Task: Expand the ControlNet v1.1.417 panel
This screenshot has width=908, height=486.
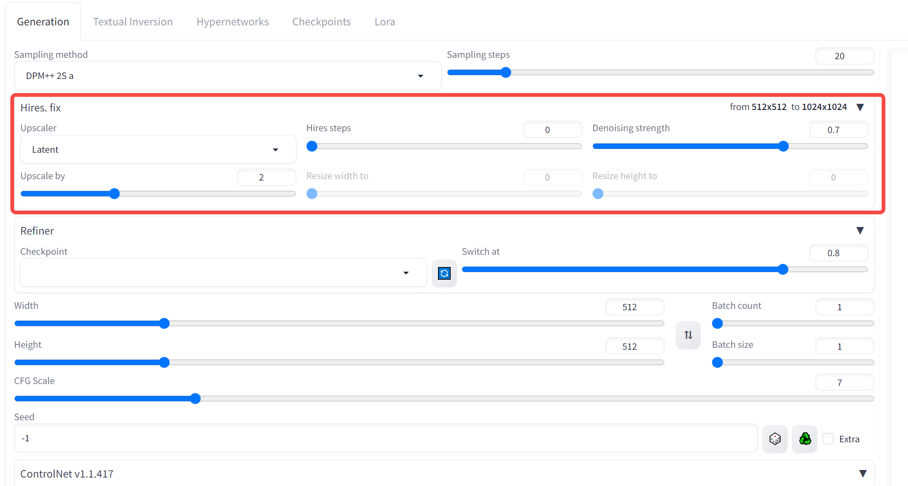Action: [x=863, y=473]
